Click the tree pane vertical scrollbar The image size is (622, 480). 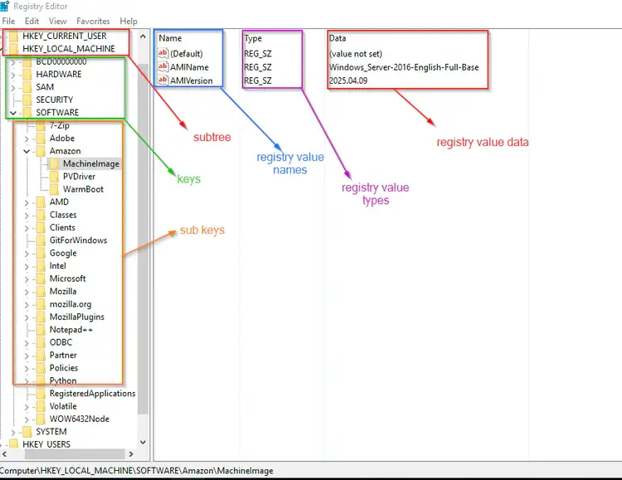coord(143,249)
